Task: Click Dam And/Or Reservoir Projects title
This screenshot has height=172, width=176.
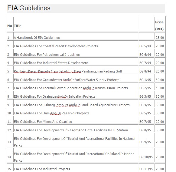Action: [x=51, y=113]
